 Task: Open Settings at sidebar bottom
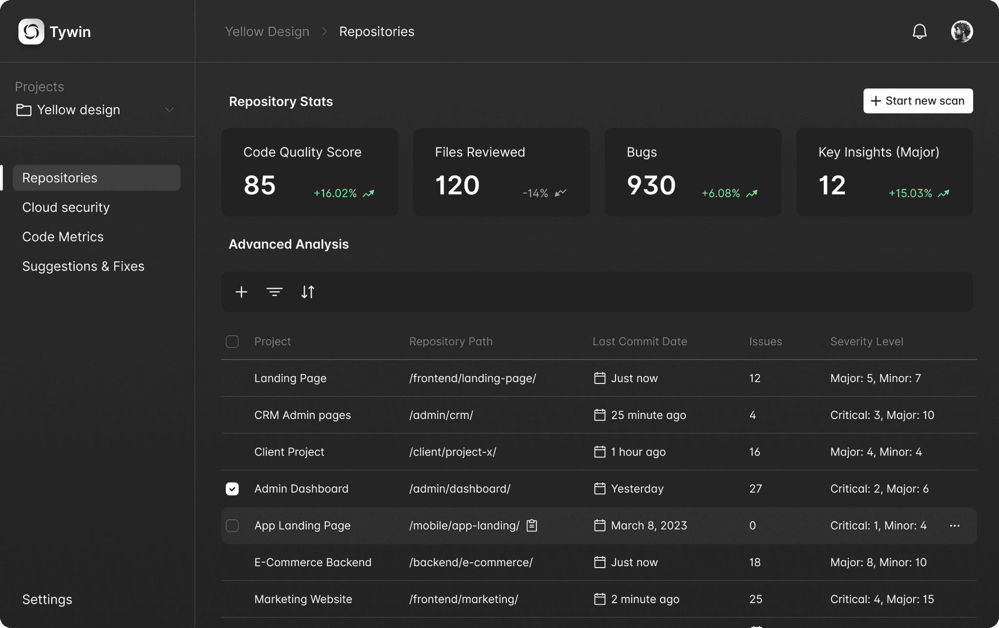47,599
